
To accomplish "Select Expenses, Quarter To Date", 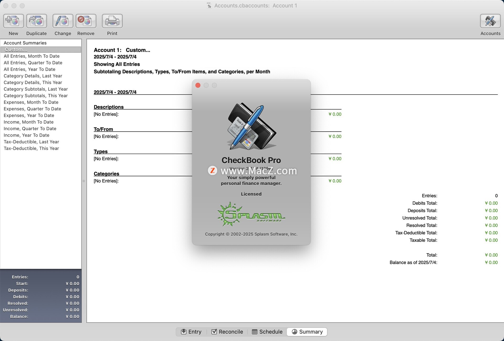I will coord(41,109).
